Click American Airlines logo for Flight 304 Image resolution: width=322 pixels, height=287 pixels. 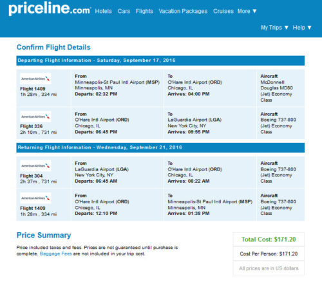coord(35,165)
